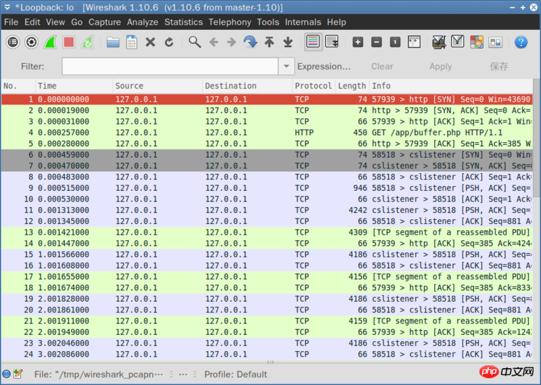Open the window menu arrow in titlebar
The height and width of the screenshot is (385, 541).
(7, 7)
